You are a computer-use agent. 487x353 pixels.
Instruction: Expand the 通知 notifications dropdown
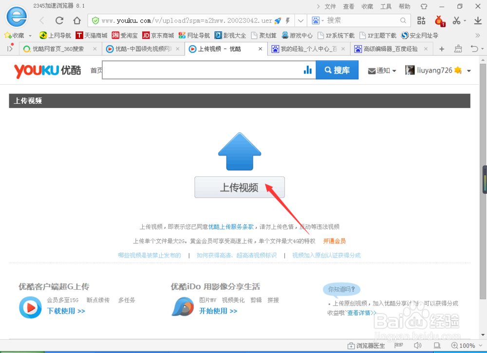tap(382, 71)
